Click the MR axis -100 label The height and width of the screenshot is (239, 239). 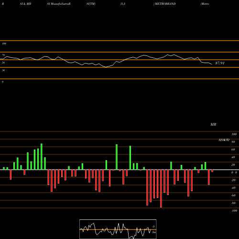point(234,211)
